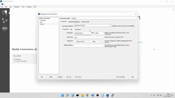This screenshot has width=175, height=98.
Task: Click the Move Down button
Action: point(78,77)
